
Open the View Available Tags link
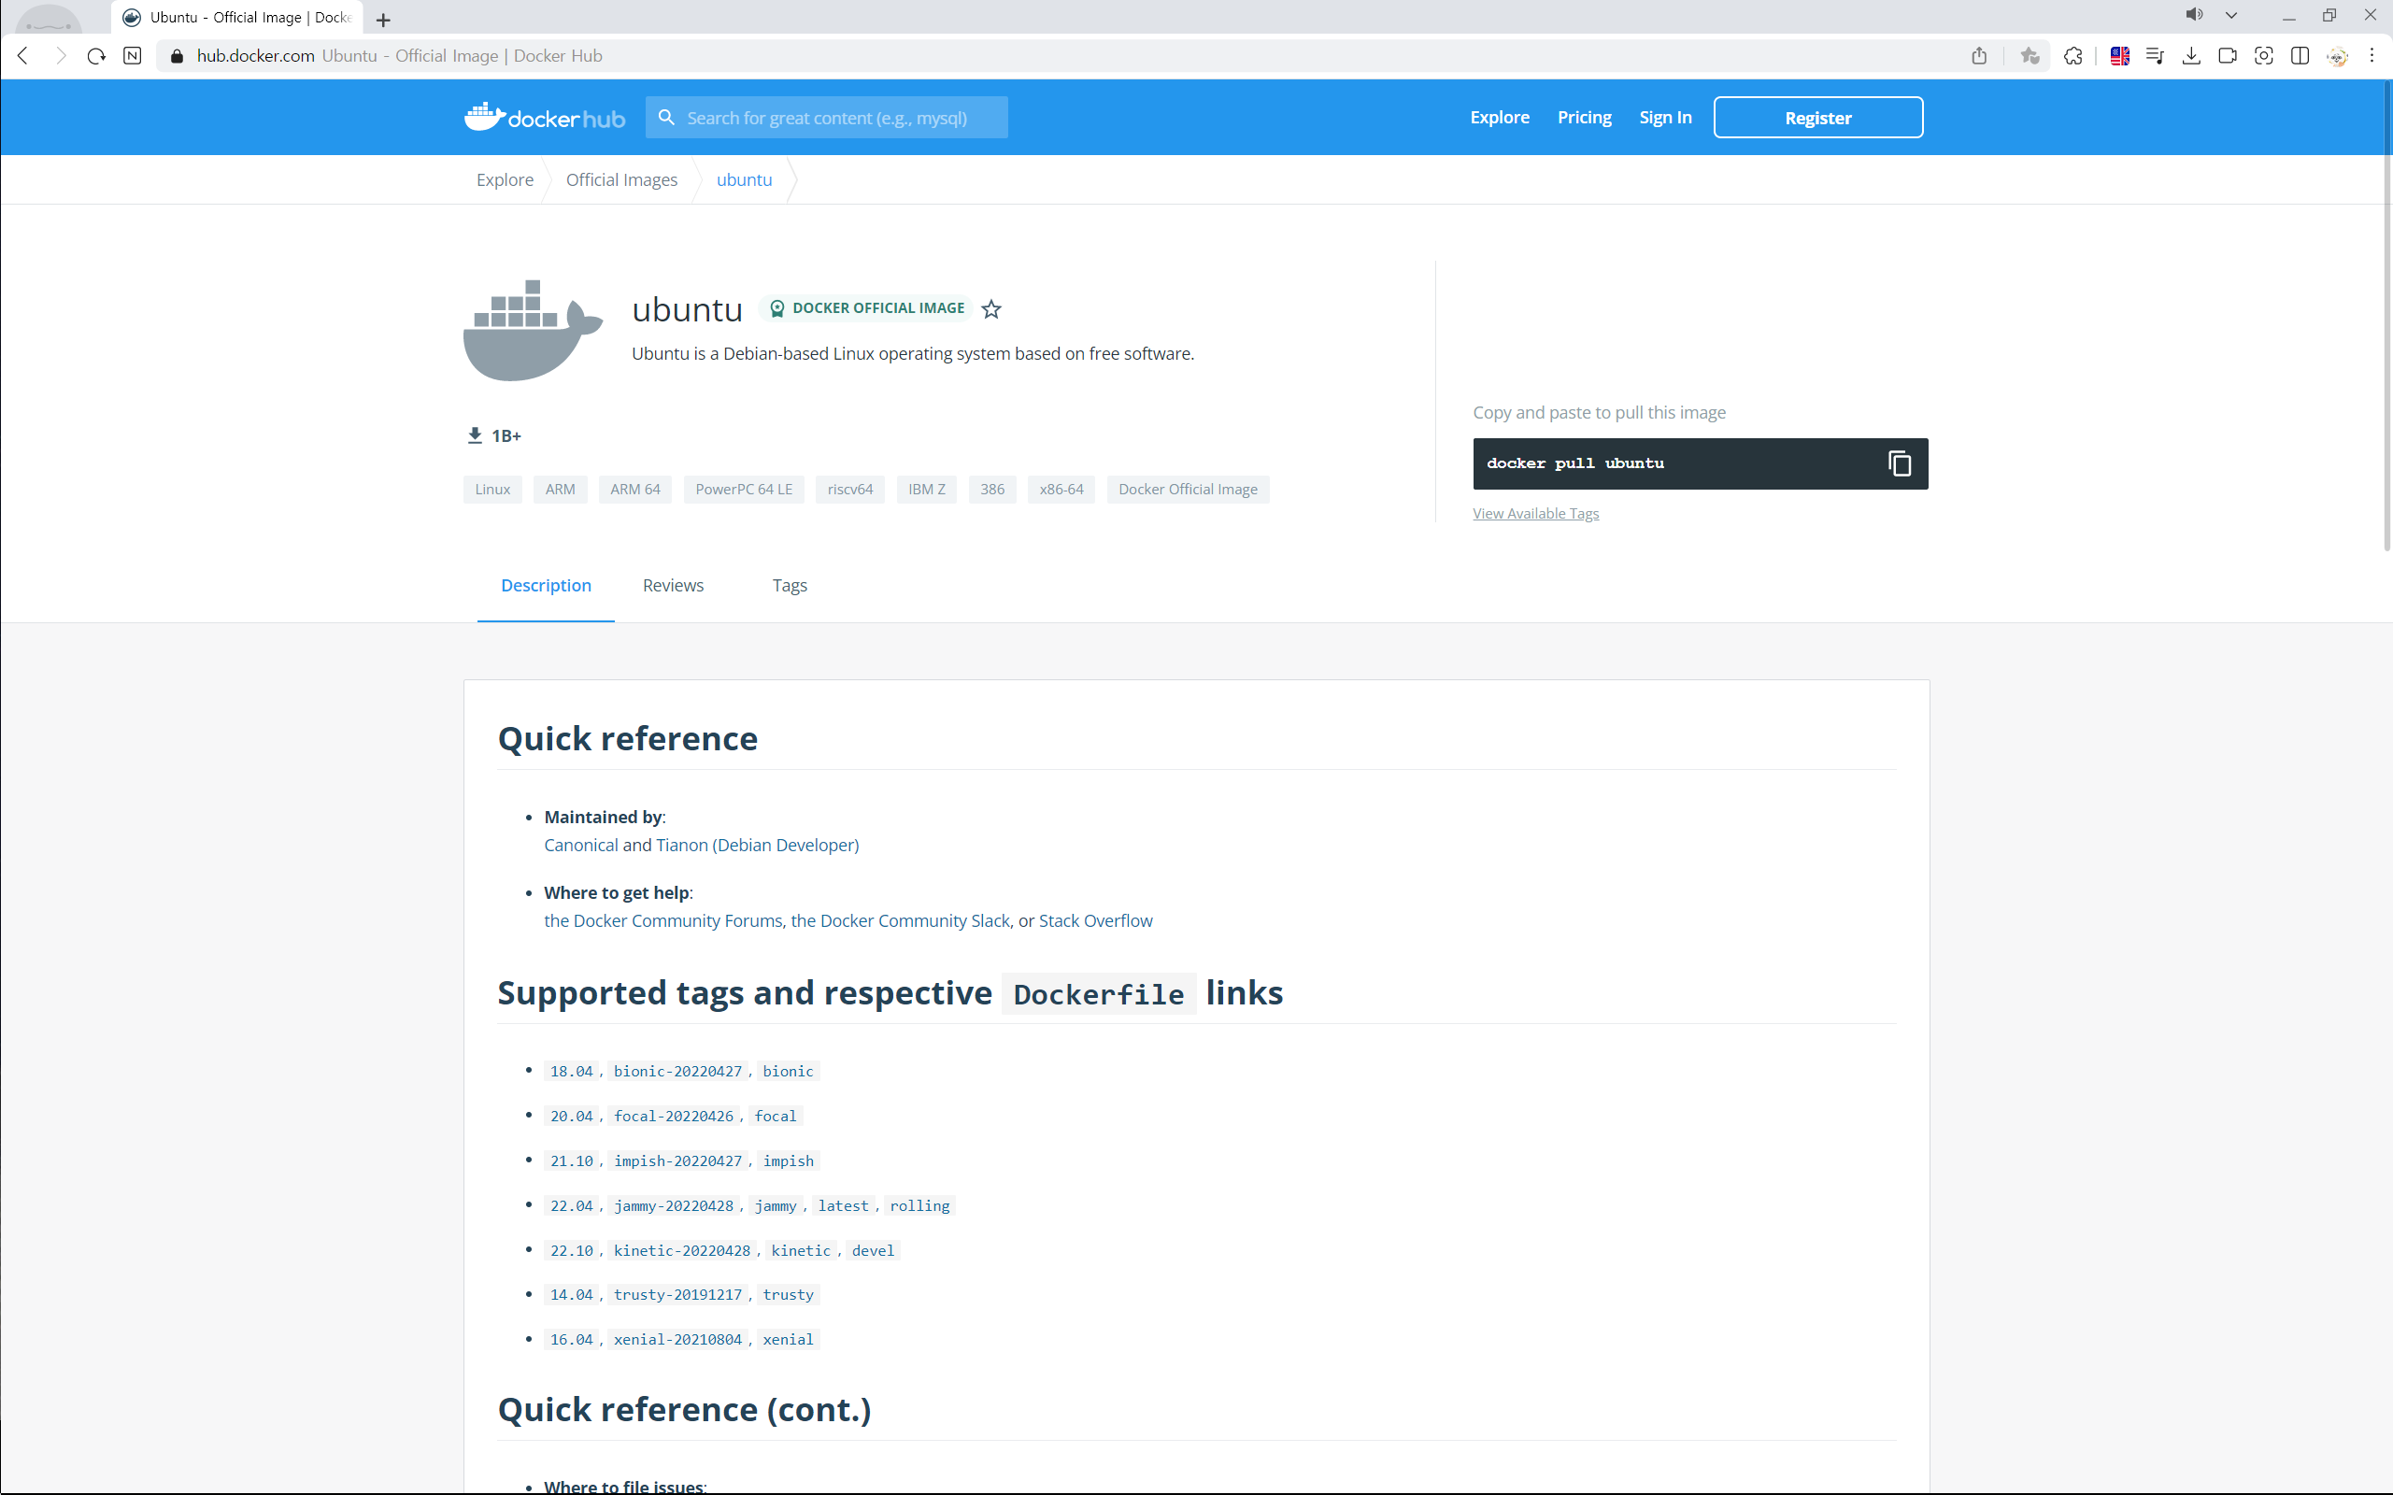1534,513
